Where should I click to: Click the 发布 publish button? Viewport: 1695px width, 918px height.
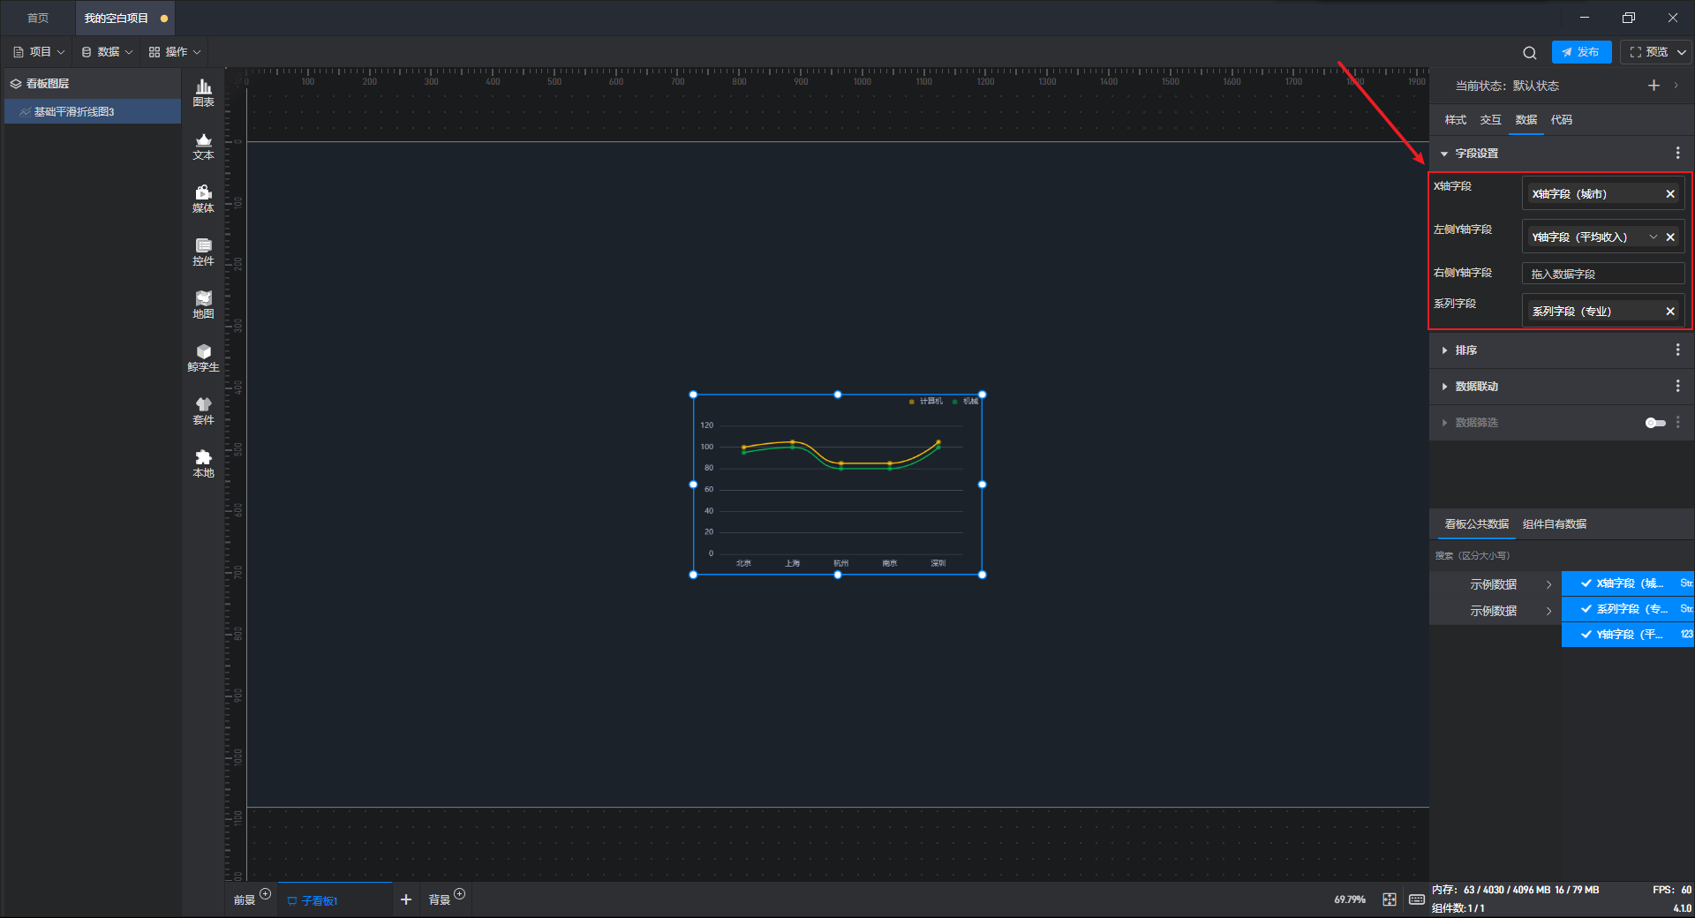pyautogui.click(x=1581, y=52)
